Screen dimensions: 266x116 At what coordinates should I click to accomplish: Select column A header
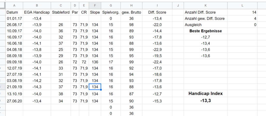[x=14, y=6]
